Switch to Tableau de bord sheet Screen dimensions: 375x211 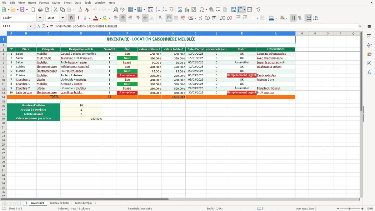pos(59,203)
